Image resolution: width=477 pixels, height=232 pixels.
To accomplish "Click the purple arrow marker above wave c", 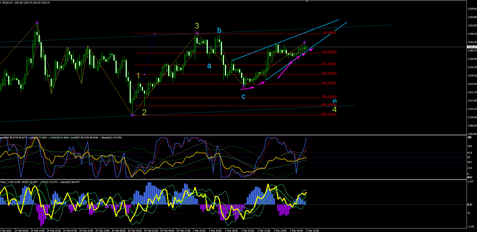I will tap(243, 86).
